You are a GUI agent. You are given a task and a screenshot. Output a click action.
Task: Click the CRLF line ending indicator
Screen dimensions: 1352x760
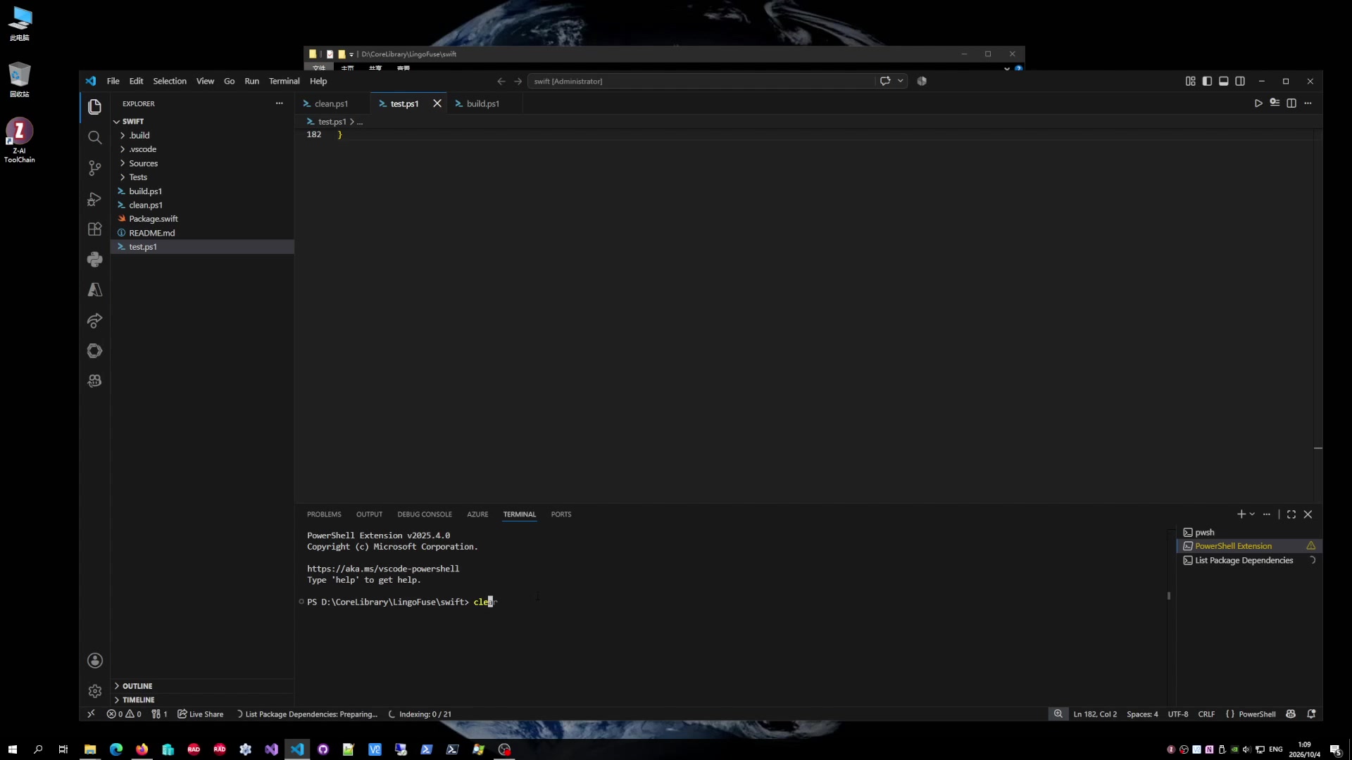point(1206,714)
